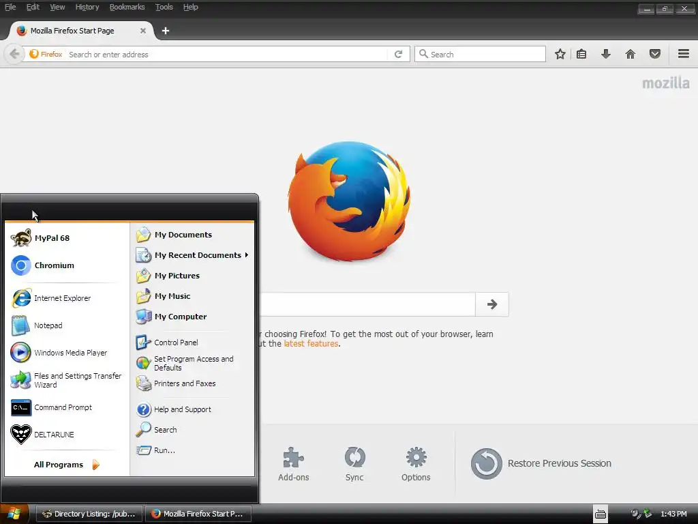Click the start page search field
This screenshot has width=698, height=524.
coord(367,304)
